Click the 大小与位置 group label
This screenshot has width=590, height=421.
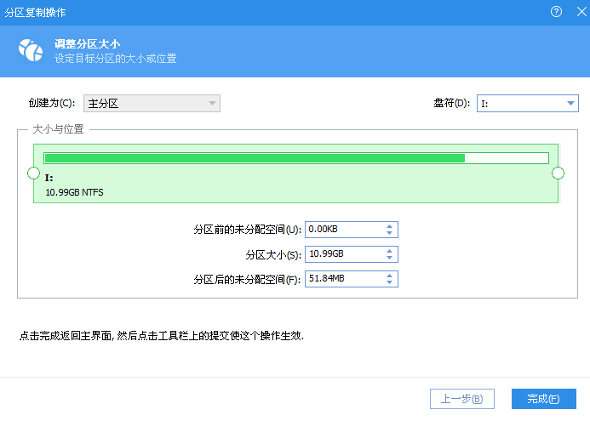(59, 129)
